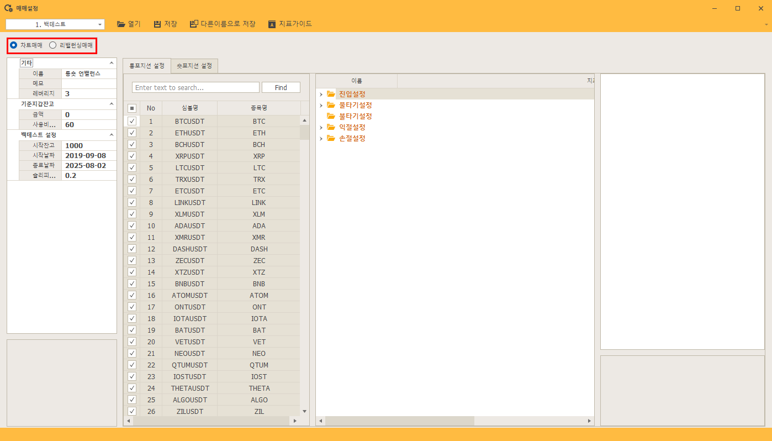This screenshot has height=441, width=772.
Task: Select the 리밸런싱매매 radio button
Action: pos(53,45)
